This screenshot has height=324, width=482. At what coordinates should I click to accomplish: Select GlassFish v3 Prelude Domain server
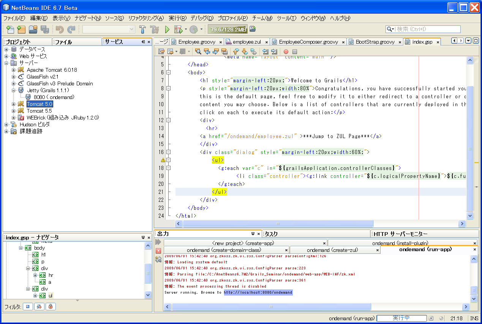60,83
